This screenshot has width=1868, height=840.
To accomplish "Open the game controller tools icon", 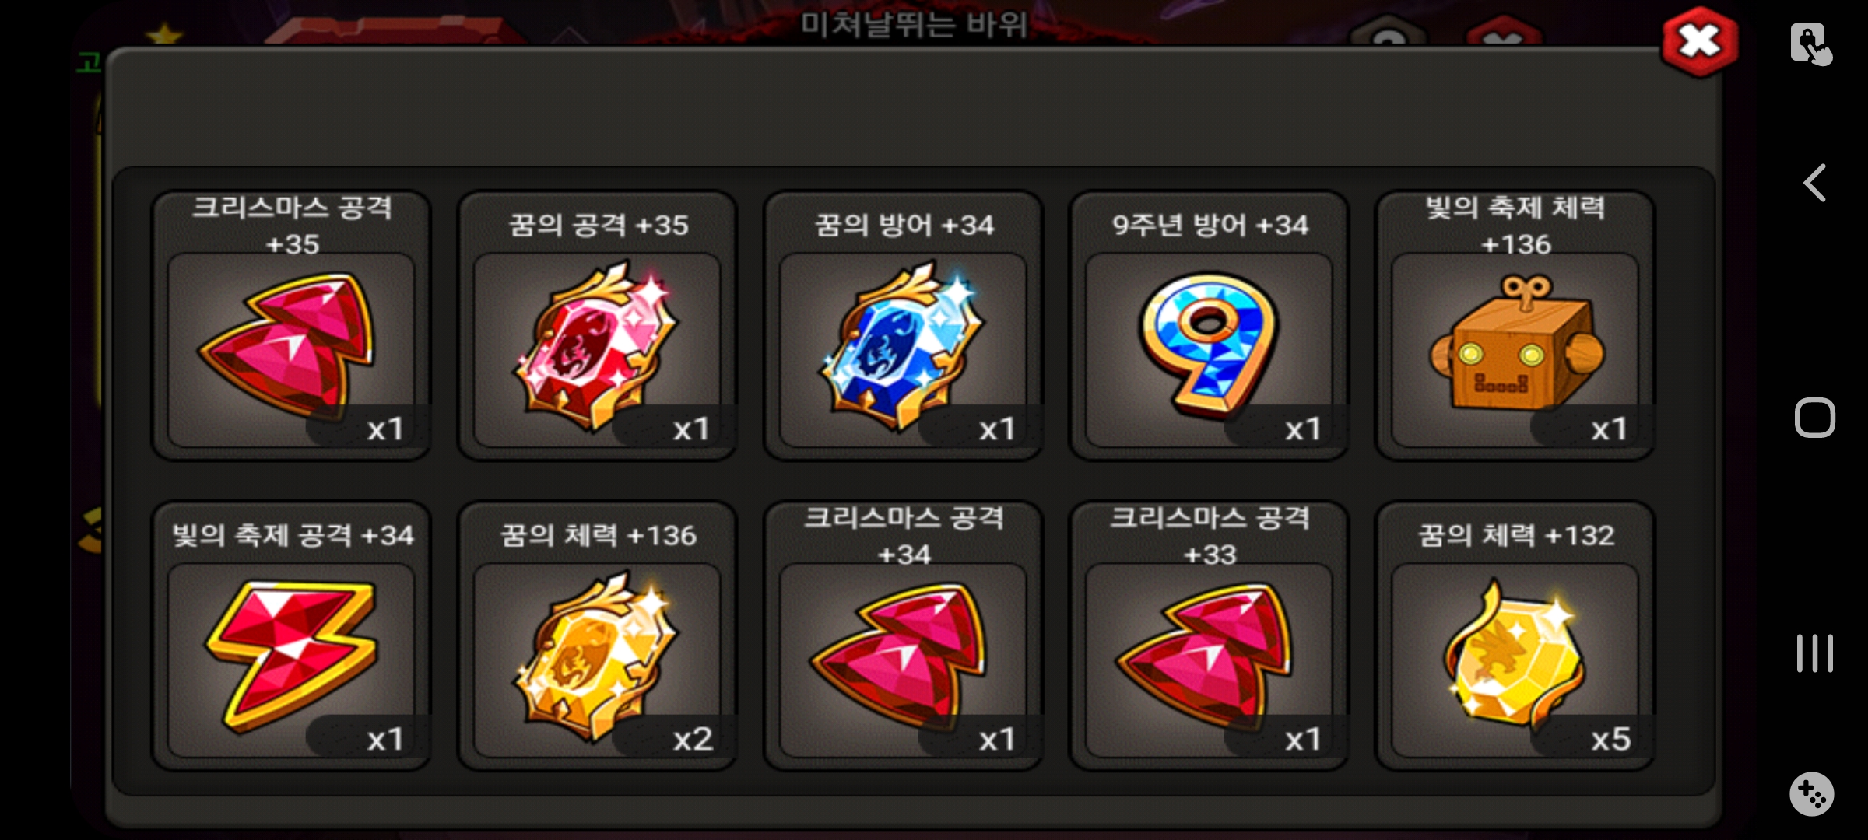I will [1812, 794].
